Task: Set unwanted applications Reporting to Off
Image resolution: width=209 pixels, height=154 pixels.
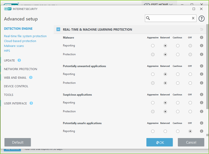Action: pyautogui.click(x=190, y=74)
